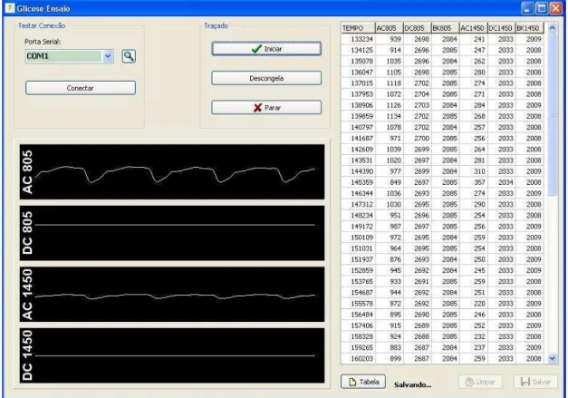Select table cell 159265 in TEMPO column

[358, 347]
